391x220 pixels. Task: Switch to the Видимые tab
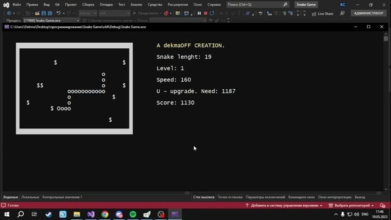click(11, 197)
